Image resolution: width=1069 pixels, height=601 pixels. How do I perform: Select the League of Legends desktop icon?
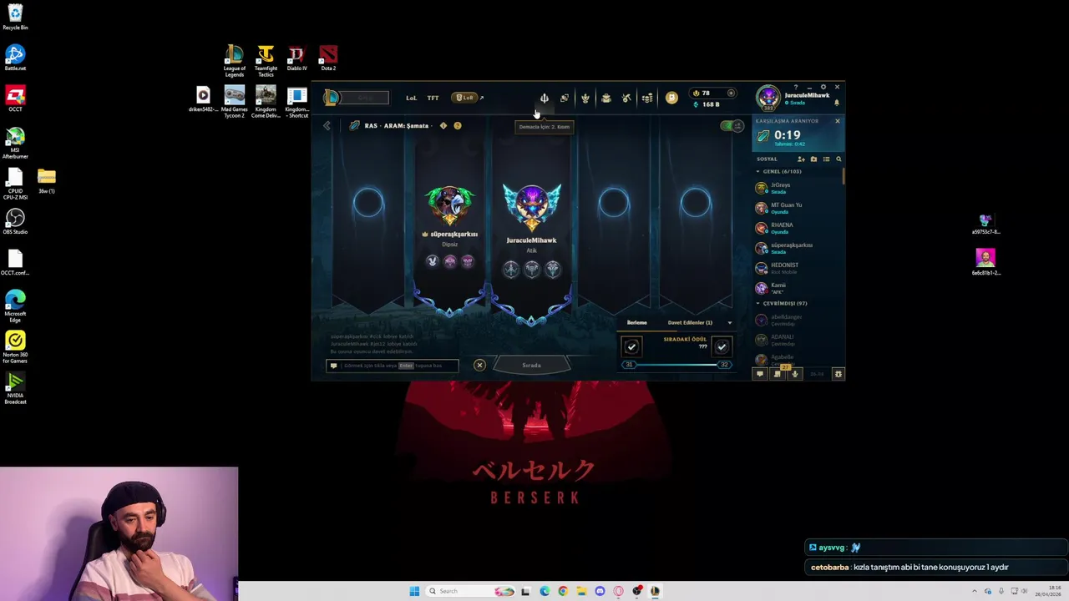tap(235, 55)
